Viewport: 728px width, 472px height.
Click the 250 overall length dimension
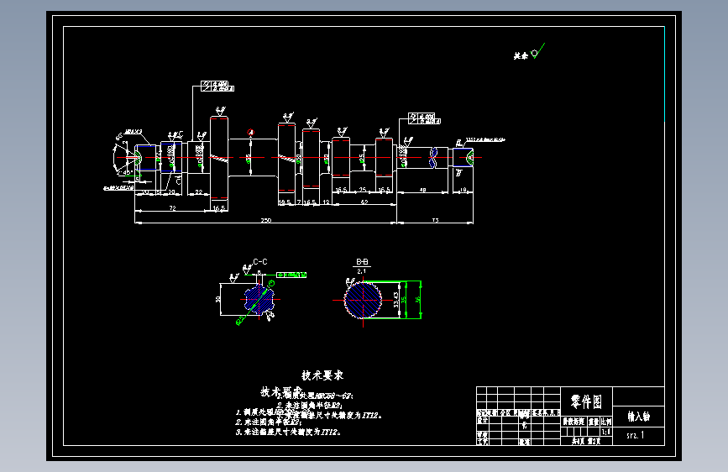[265, 220]
